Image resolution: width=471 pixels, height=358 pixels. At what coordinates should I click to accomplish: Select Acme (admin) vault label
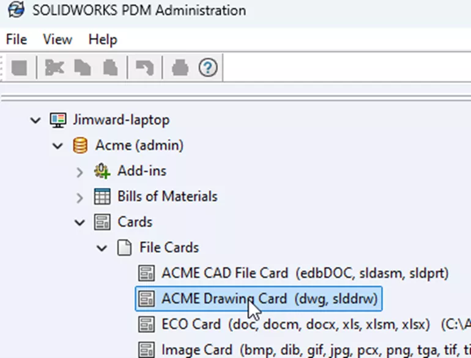[139, 145]
